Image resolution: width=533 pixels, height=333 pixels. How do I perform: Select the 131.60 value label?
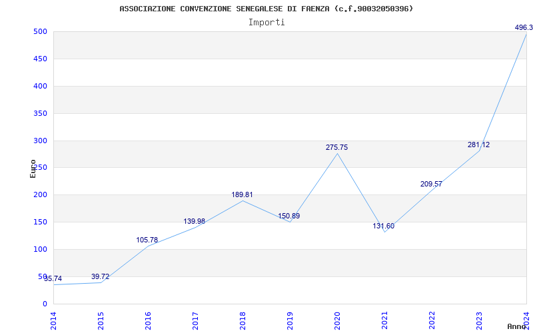point(384,226)
